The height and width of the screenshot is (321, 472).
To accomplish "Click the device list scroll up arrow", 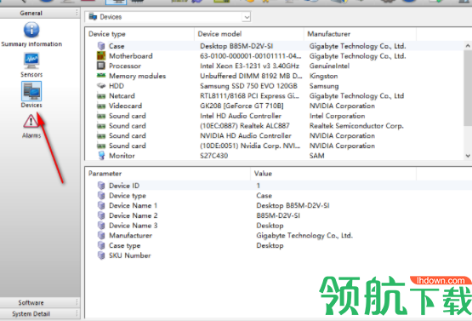I will click(x=468, y=46).
